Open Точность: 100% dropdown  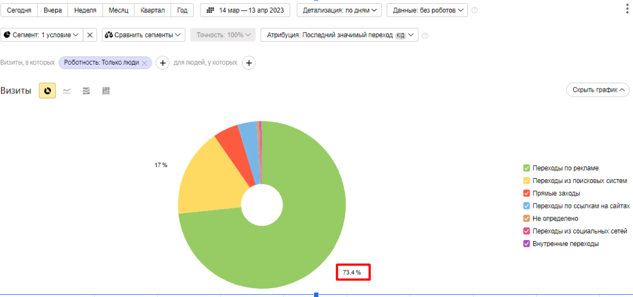click(223, 35)
